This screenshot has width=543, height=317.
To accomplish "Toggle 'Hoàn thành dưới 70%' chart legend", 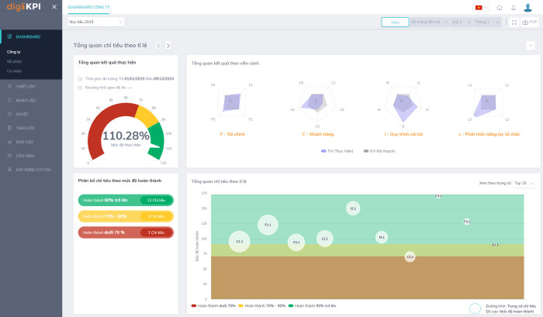I will [x=213, y=306].
